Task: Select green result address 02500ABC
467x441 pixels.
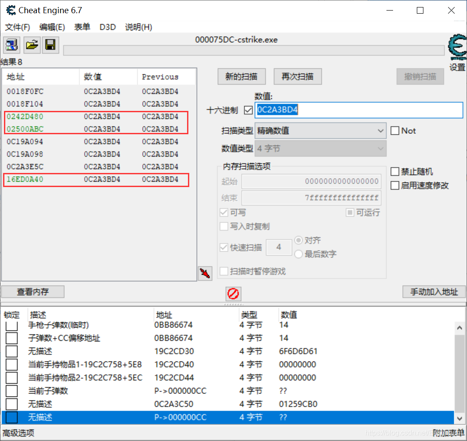Action: pyautogui.click(x=25, y=129)
